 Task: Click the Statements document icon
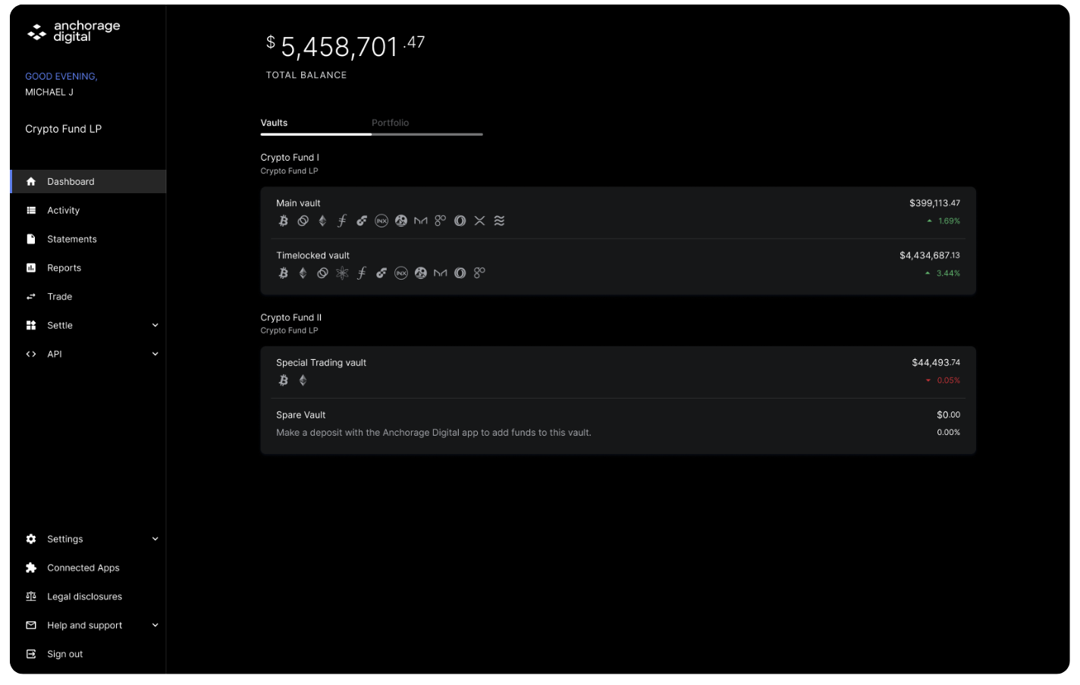click(31, 239)
